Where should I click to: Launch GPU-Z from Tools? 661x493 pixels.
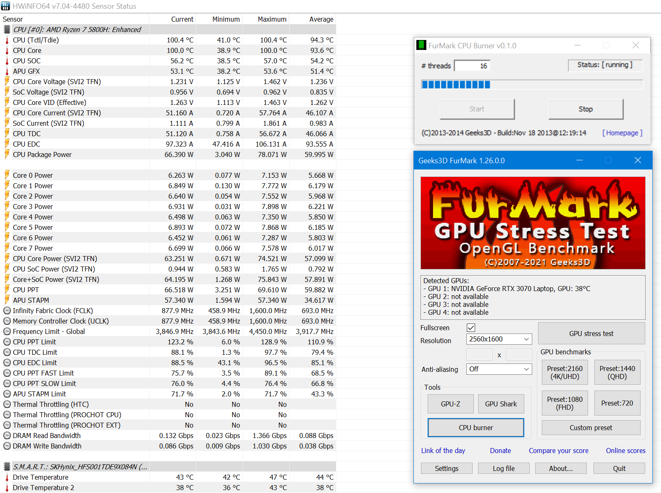click(451, 404)
